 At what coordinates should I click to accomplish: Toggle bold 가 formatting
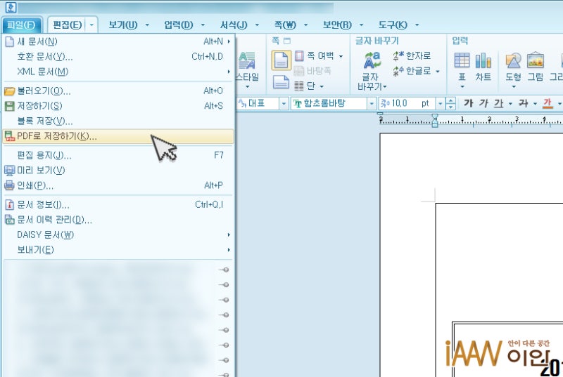468,103
